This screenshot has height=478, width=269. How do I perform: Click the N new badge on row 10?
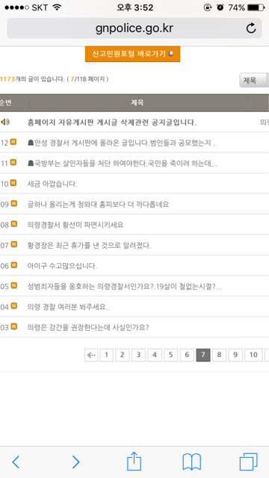pos(13,182)
